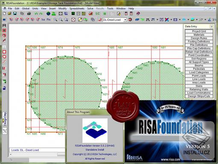218x164 pixels.
Task: Click the first magnifier zoom icon
Action: [x=56, y=20]
